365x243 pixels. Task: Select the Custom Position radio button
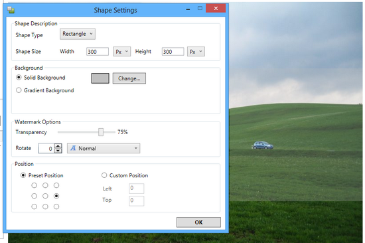click(104, 175)
